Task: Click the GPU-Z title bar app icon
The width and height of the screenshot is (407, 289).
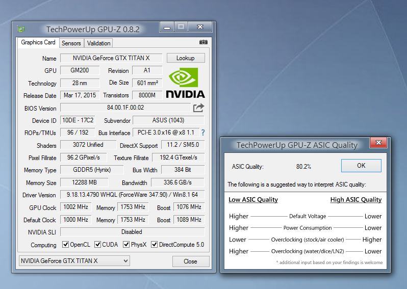Action: [x=21, y=29]
